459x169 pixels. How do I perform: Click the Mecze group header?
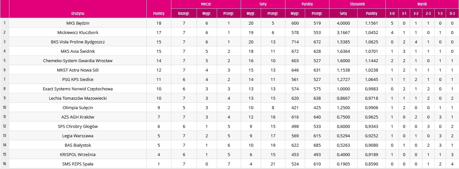[x=206, y=5]
